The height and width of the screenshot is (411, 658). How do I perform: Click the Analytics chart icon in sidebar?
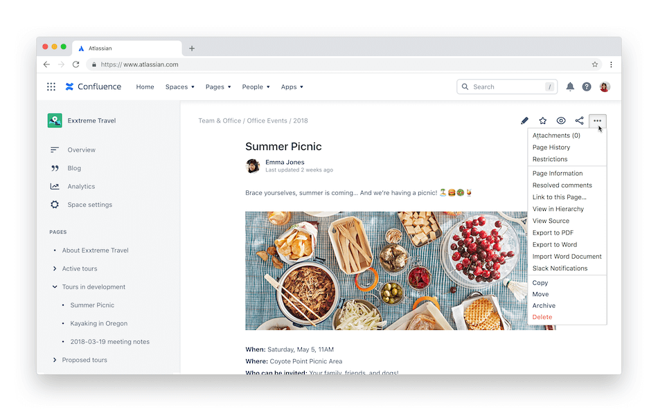[x=55, y=186]
